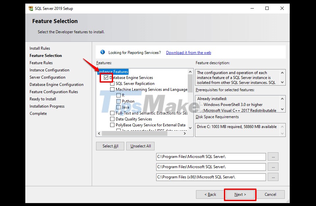Enable SQL Server Replication checkbox

click(x=112, y=84)
